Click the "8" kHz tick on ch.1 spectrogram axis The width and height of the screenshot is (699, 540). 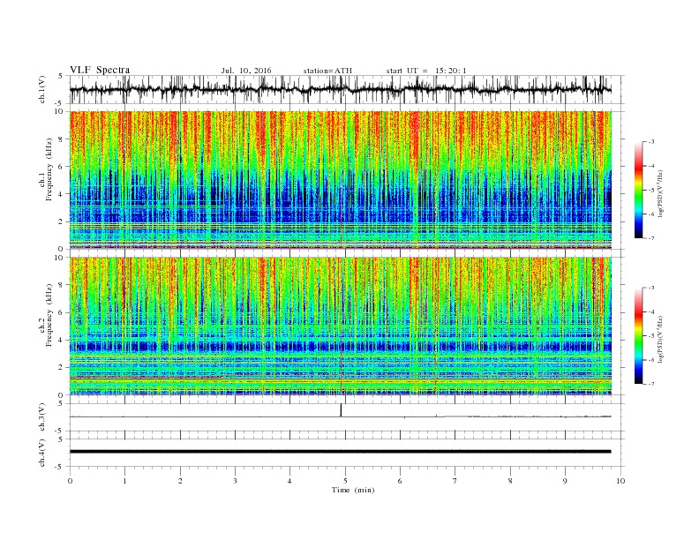pos(62,139)
